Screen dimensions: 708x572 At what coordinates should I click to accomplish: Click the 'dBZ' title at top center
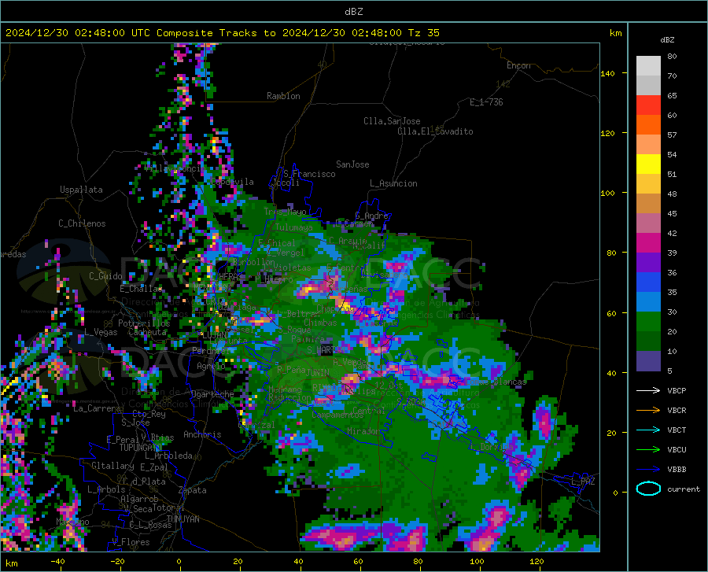coord(353,12)
